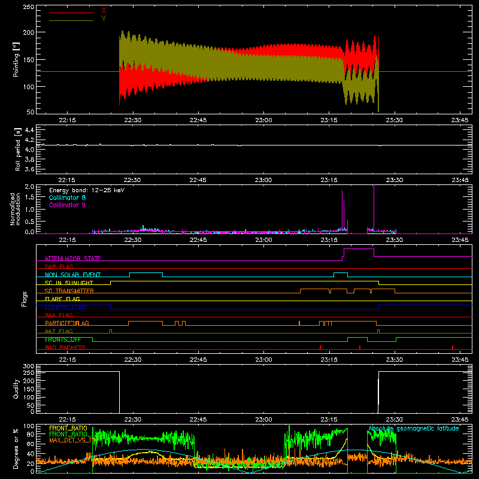
Task: Click the Energy band: 12-25 keV text
Action: tap(87, 190)
